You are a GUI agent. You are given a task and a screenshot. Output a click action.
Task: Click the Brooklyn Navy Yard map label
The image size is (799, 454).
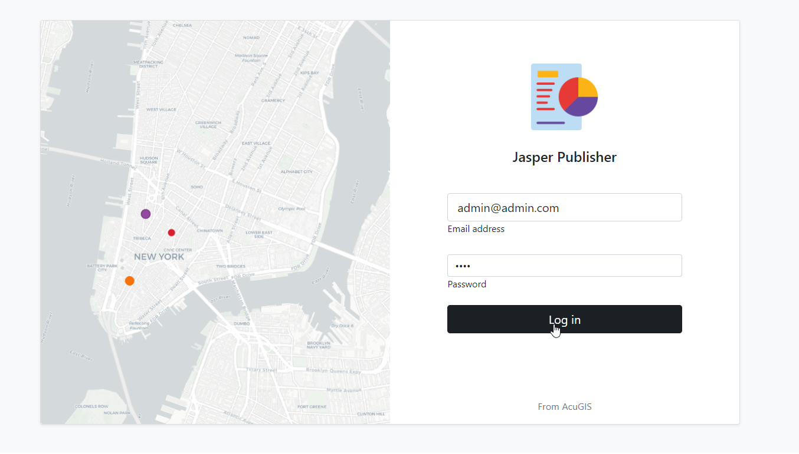click(319, 345)
